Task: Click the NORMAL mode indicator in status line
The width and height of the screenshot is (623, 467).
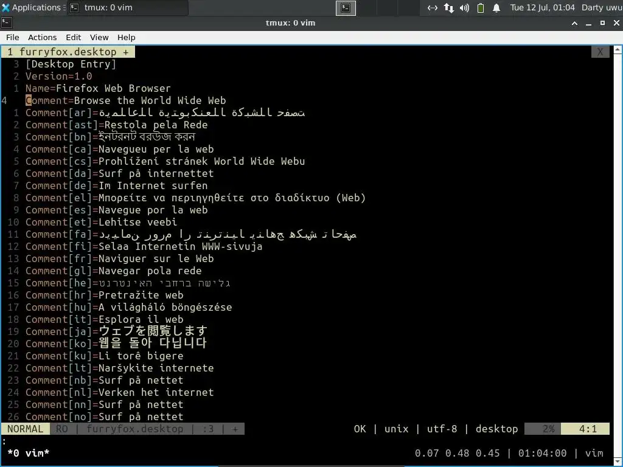Action: [x=26, y=429]
